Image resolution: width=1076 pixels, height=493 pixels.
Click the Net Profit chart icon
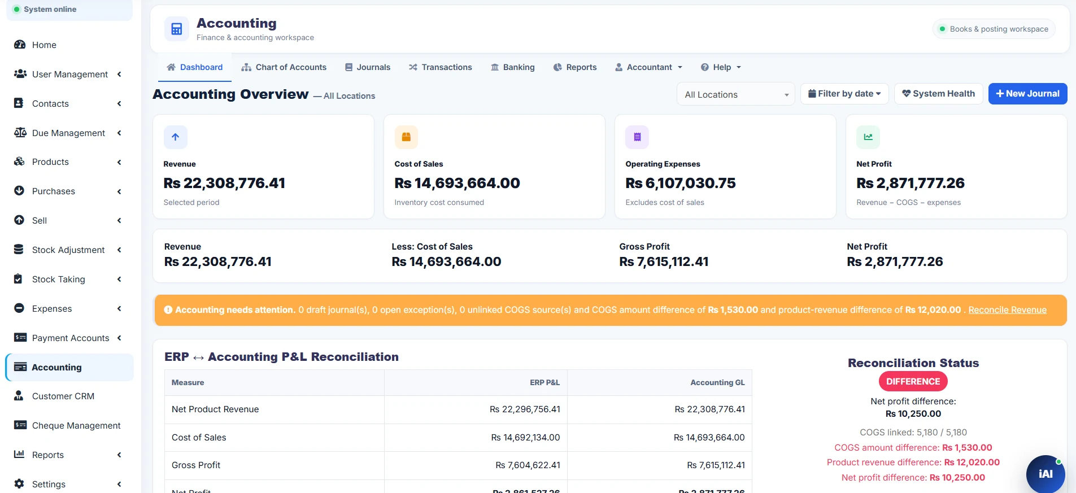868,137
